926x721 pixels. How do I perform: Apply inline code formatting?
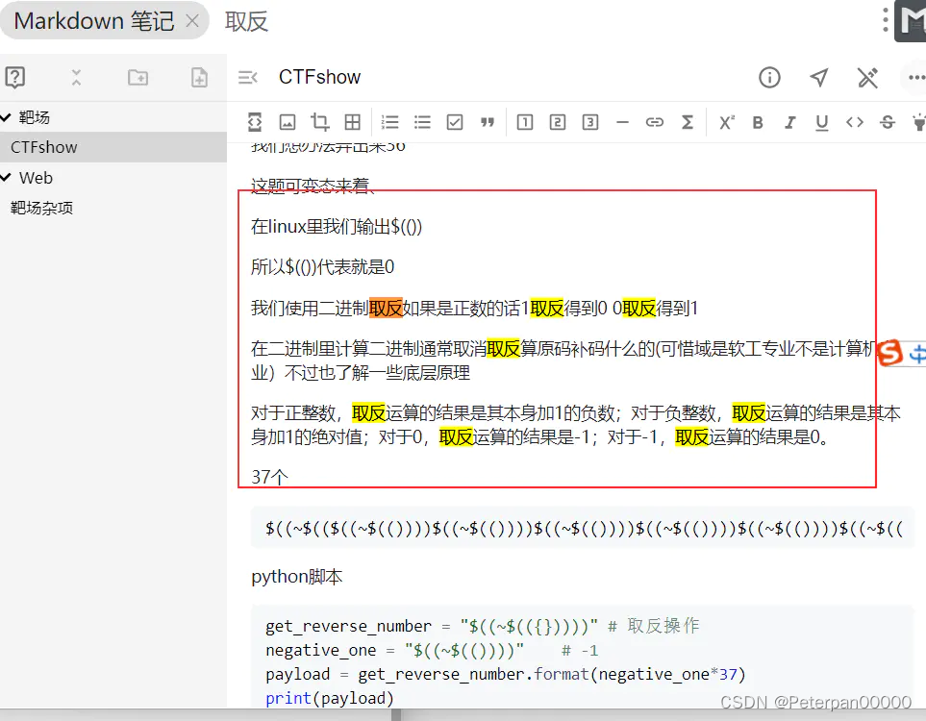855,122
